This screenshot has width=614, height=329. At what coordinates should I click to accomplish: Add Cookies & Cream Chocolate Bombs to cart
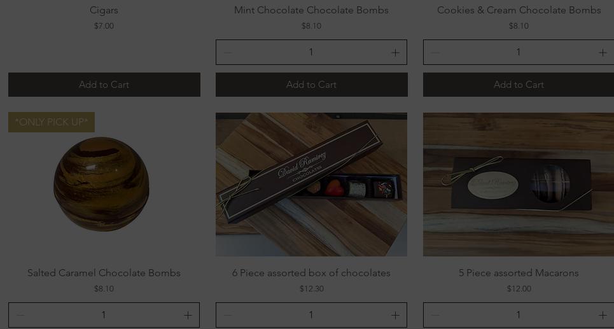click(519, 85)
